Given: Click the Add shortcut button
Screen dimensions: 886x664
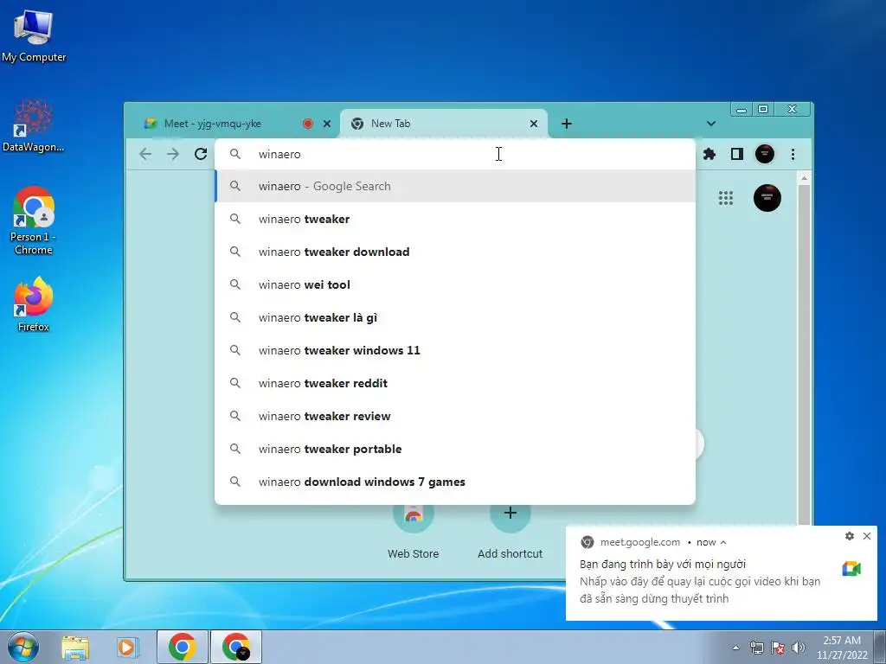Looking at the screenshot, I should pos(510,530).
